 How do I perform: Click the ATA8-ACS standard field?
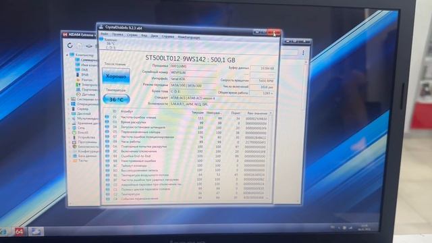point(222,98)
